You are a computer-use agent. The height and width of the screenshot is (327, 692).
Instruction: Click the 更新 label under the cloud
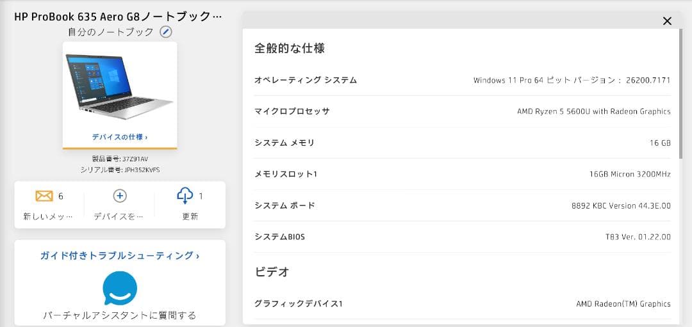click(x=190, y=217)
